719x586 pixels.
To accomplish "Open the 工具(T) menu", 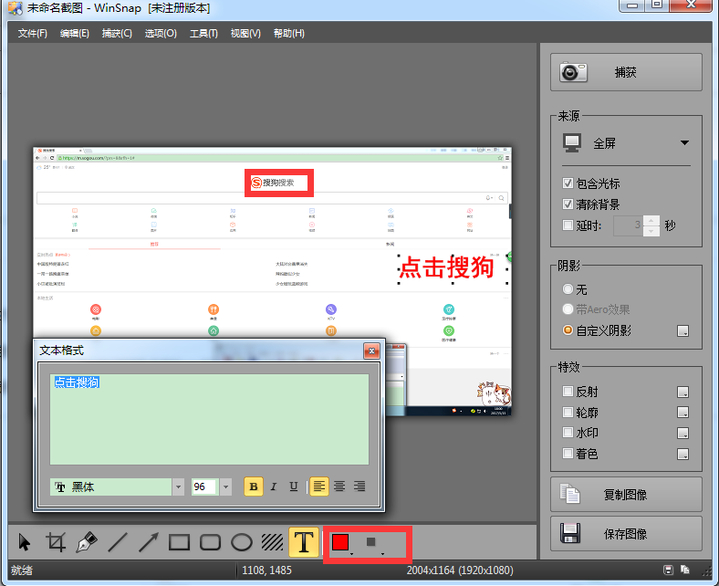I will coord(203,34).
